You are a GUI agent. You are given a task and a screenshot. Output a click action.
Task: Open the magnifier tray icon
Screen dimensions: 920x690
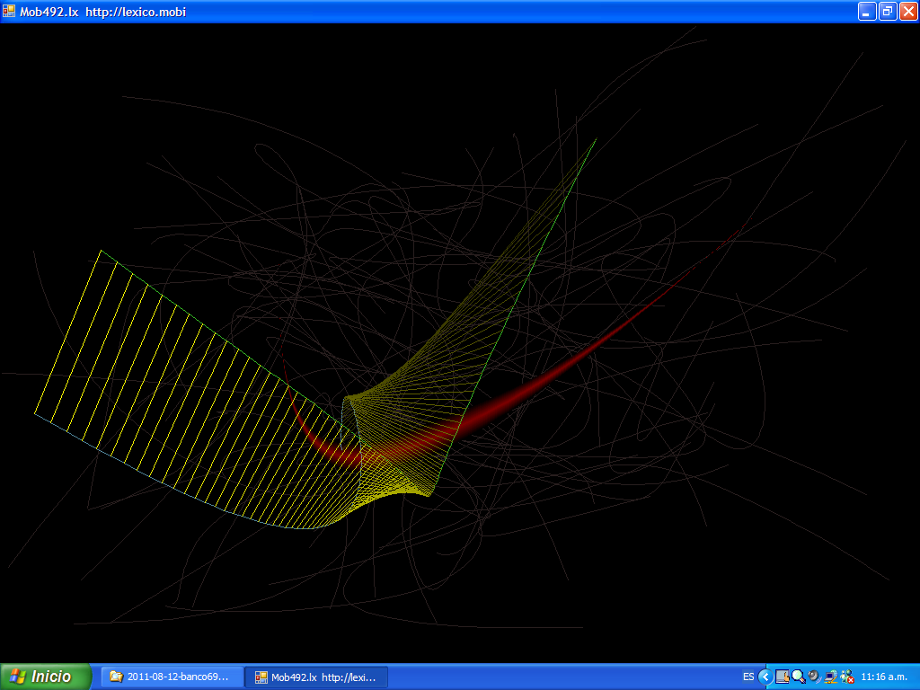[798, 677]
